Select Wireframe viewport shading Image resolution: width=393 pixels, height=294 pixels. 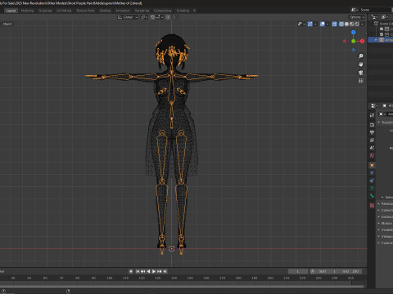click(x=341, y=24)
